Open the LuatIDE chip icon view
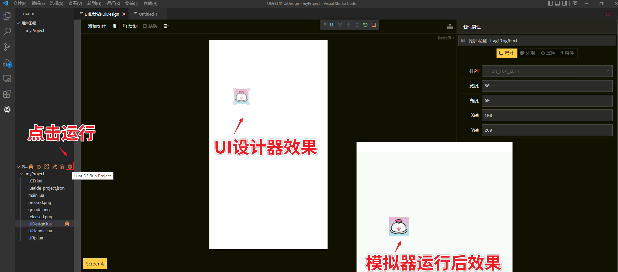 point(7,109)
